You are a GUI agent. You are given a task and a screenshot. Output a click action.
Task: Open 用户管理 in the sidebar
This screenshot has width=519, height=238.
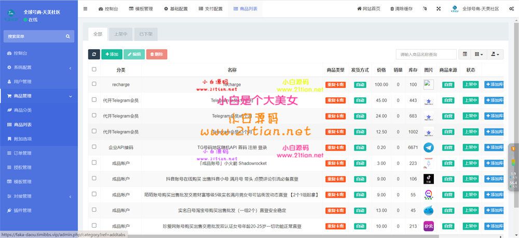tap(39, 82)
